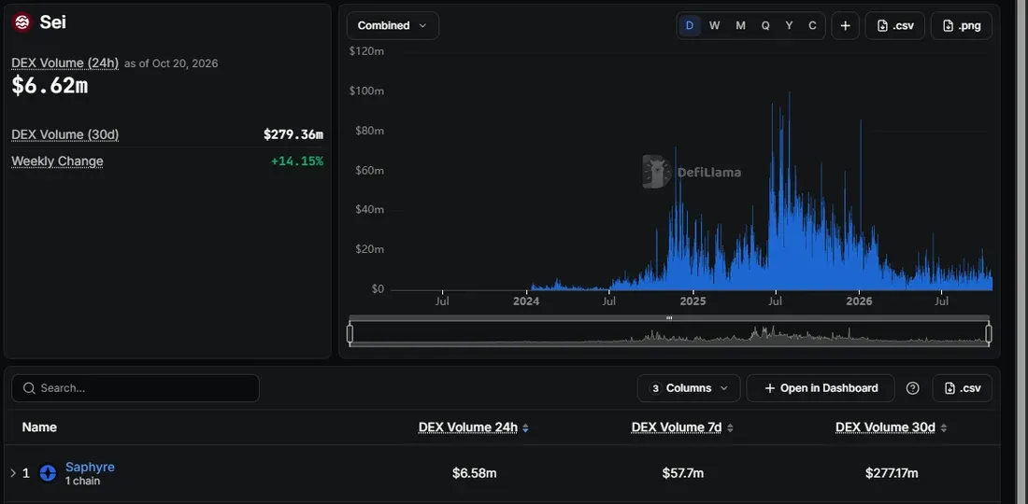
Task: Click the Saphyre protocol logo icon
Action: tap(48, 473)
